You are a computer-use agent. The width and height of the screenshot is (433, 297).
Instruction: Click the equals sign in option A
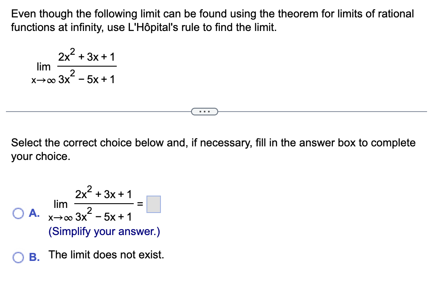coord(140,205)
